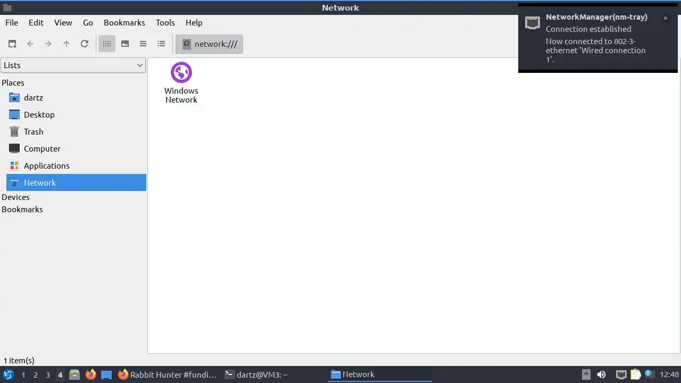This screenshot has width=681, height=383.
Task: Open the Lubuntu start menu
Action: coord(9,374)
